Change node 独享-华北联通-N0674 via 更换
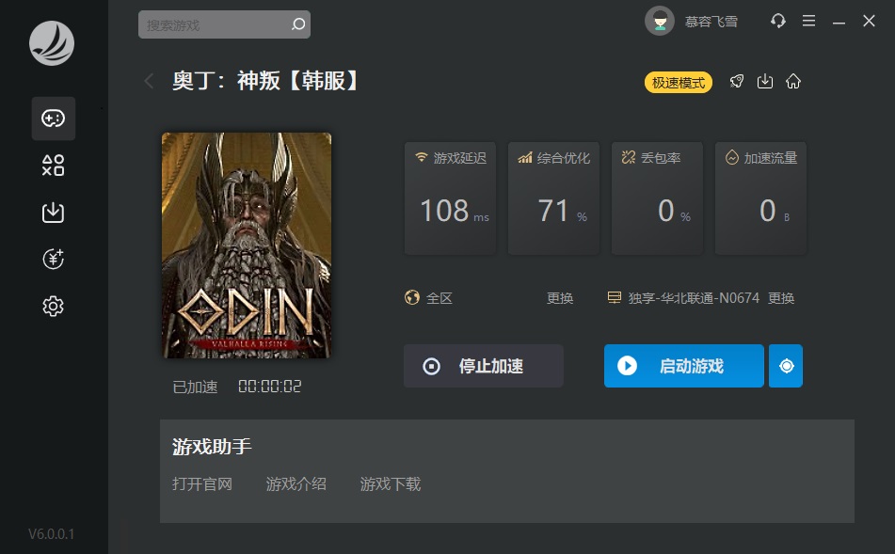This screenshot has height=554, width=895. (781, 298)
